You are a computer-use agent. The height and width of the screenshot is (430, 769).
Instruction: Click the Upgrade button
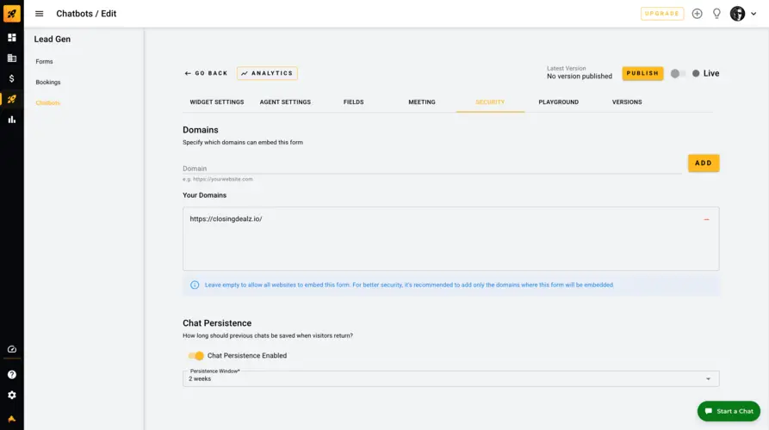pyautogui.click(x=662, y=14)
